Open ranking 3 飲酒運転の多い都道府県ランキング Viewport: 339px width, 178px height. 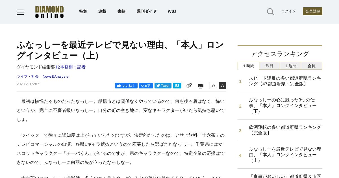tap(285, 130)
